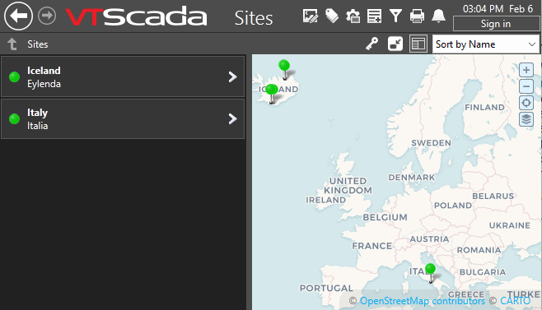Image resolution: width=542 pixels, height=310 pixels.
Task: Open the Tag Browser icon
Action: click(332, 16)
